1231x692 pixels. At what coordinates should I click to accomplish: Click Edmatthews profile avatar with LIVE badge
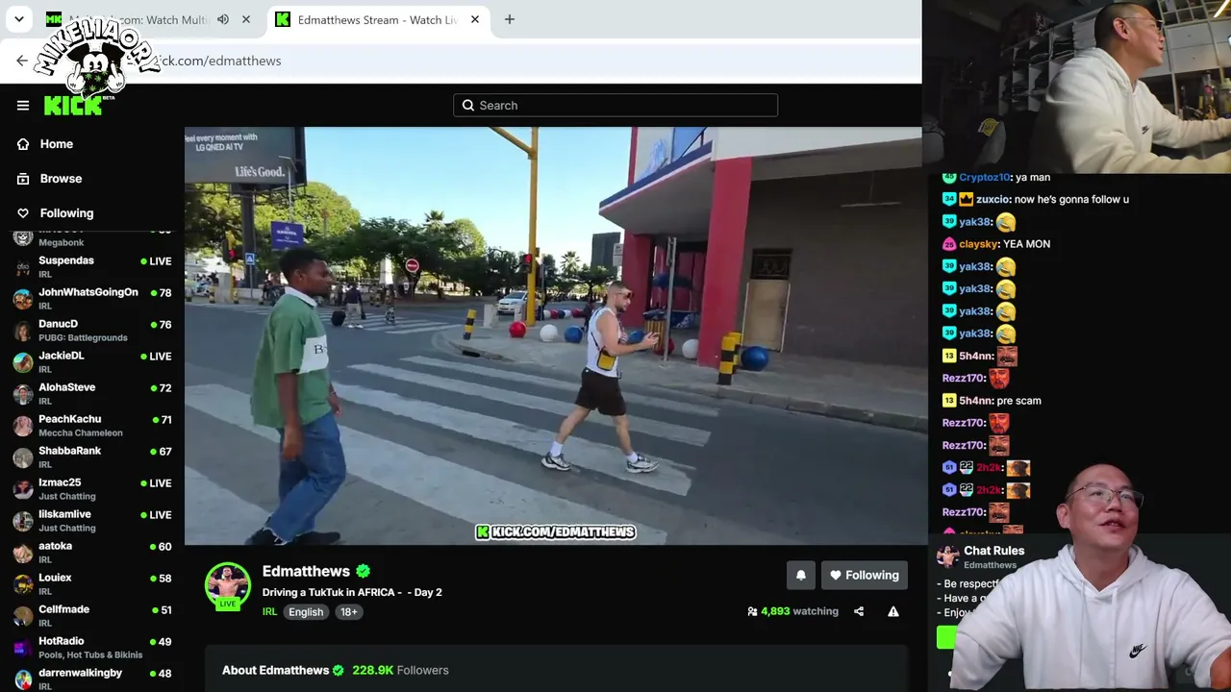(x=228, y=585)
